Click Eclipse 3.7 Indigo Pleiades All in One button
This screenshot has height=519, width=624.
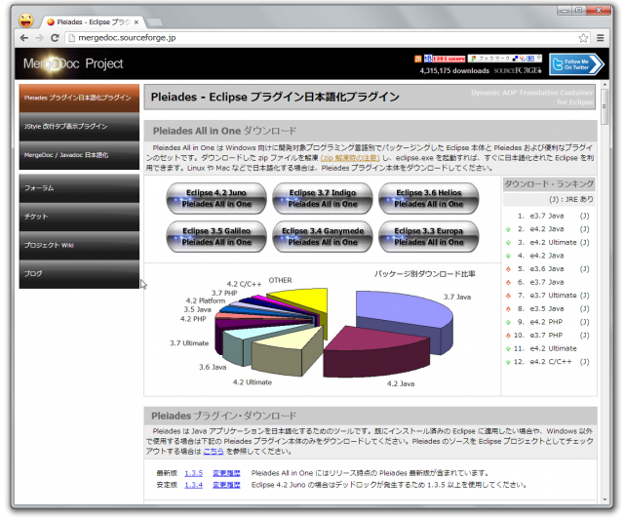[323, 198]
